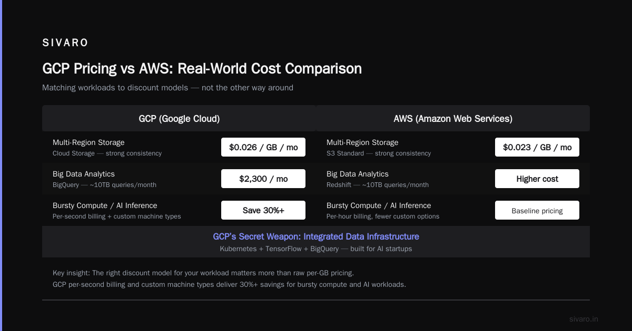Select Multi-Region Storage label in GCP column
The image size is (632, 331).
[x=88, y=142]
